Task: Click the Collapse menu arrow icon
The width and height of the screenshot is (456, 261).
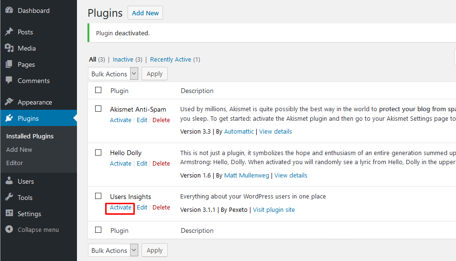Action: tap(9, 230)
